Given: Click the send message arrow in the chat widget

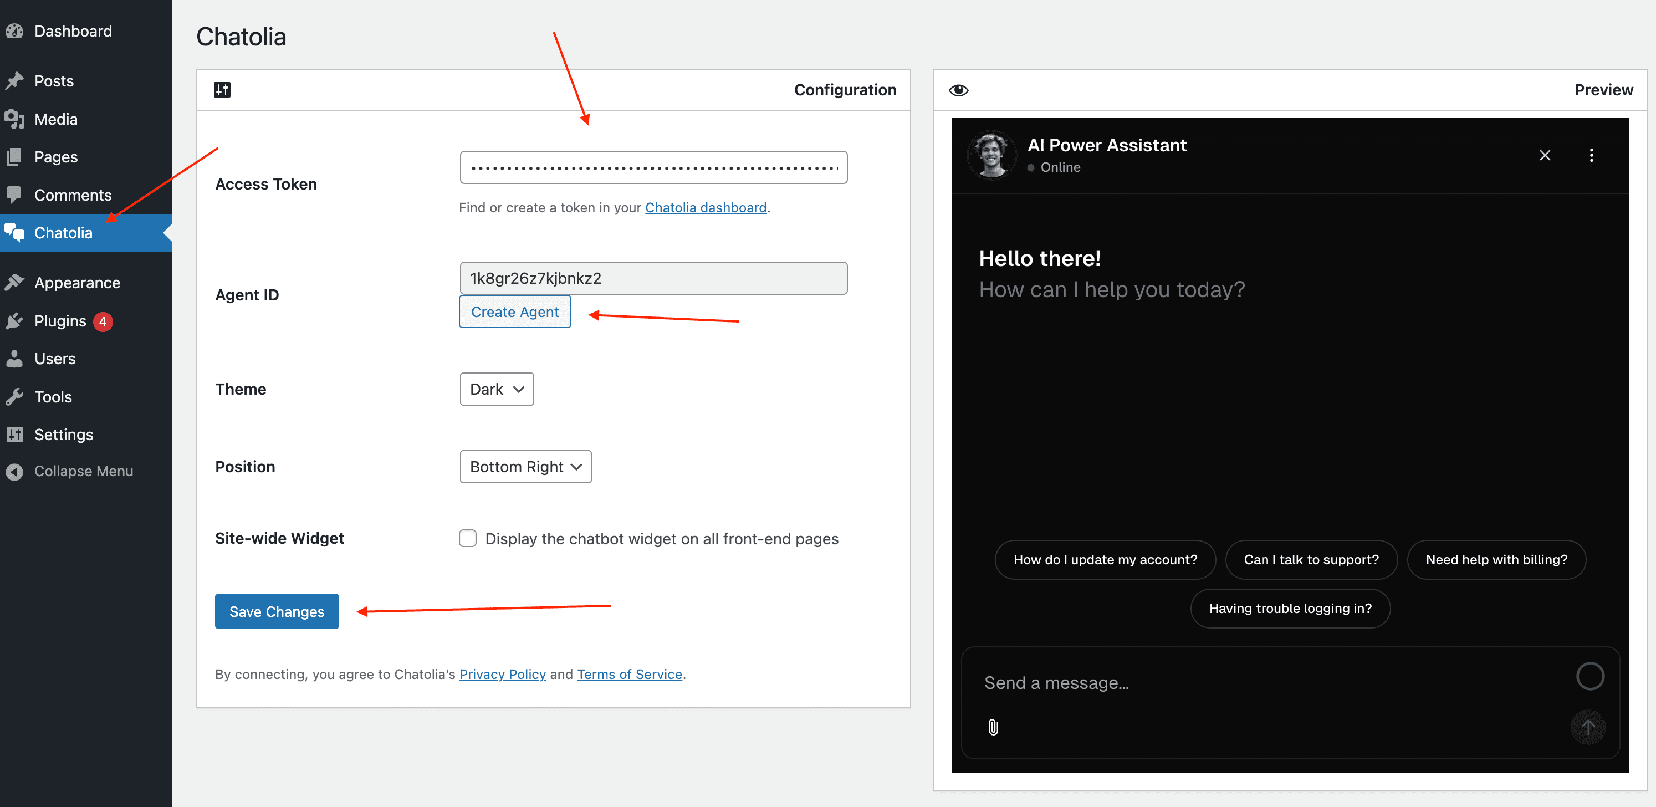Looking at the screenshot, I should click(x=1587, y=727).
